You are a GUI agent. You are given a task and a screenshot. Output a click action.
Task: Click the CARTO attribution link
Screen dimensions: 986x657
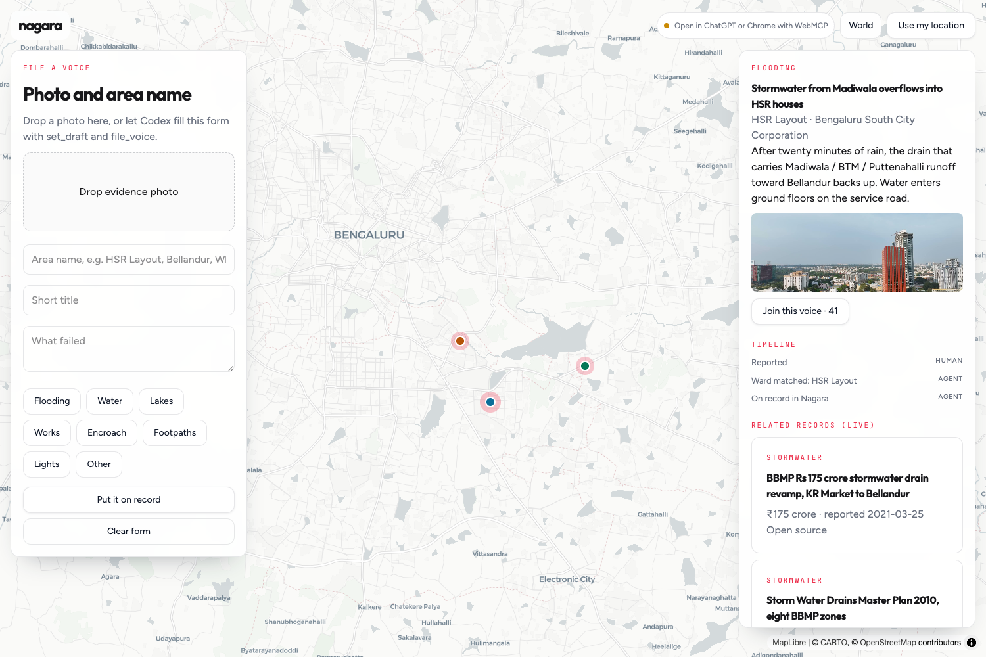[834, 643]
